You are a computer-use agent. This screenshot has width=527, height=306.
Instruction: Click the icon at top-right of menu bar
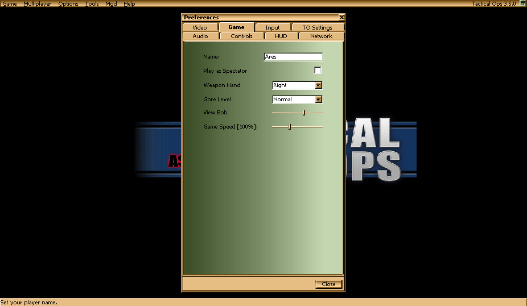coord(522,3)
